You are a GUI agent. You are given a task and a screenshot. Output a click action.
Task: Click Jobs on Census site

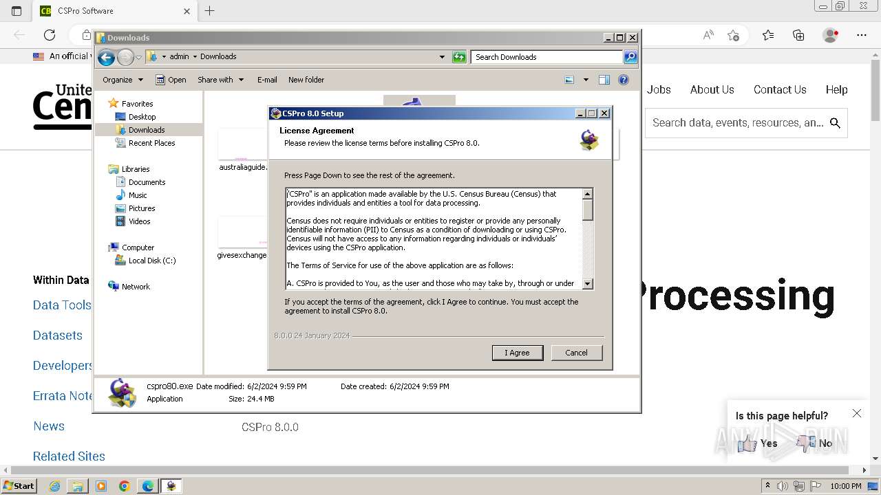tap(659, 89)
